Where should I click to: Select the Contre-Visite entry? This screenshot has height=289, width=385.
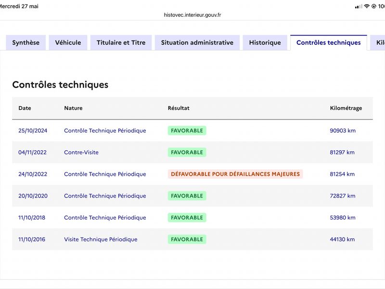coord(81,152)
